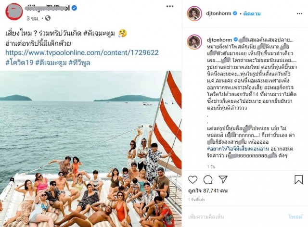The image size is (308, 227).
Task: Open hashtag #ทีวีพูล
Action: click(x=79, y=63)
